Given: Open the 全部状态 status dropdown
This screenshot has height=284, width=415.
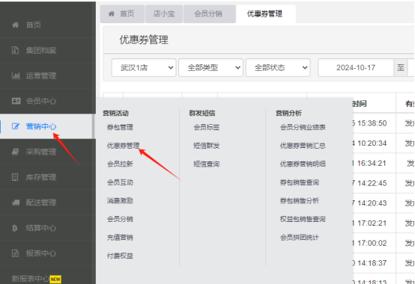Looking at the screenshot, I should (x=278, y=68).
